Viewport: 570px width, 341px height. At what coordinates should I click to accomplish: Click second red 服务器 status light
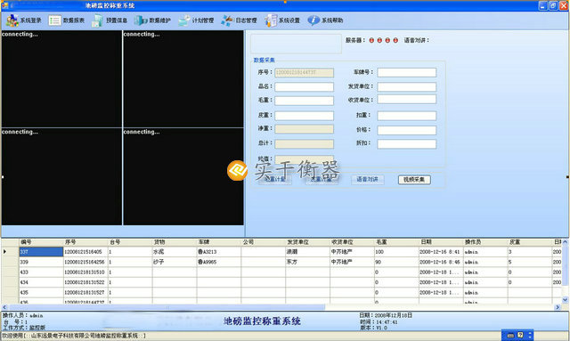pyautogui.click(x=379, y=40)
